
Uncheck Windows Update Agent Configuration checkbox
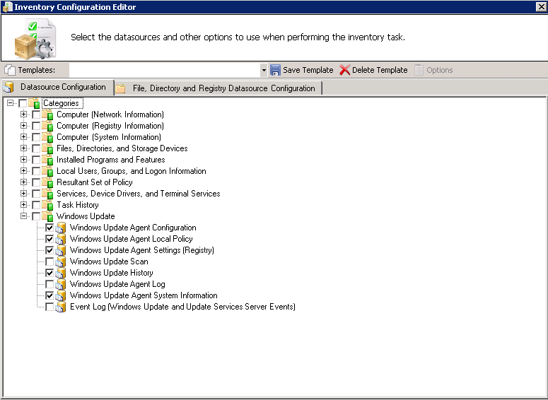pos(49,228)
